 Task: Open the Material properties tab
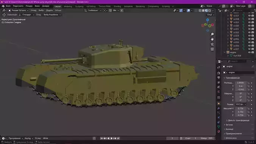[x=219, y=131]
